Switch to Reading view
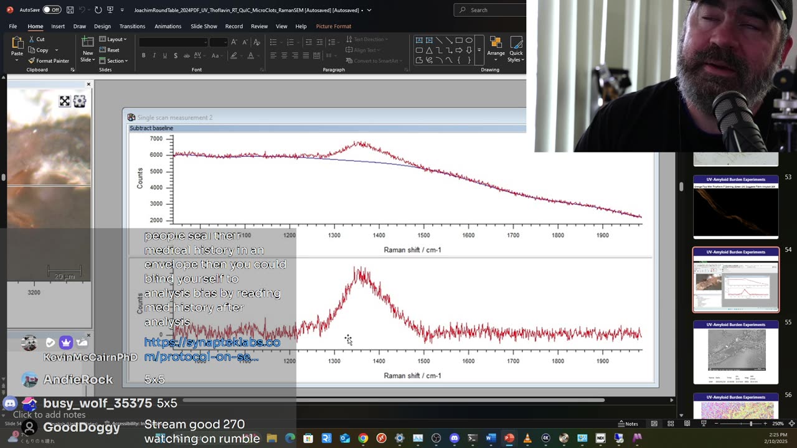This screenshot has height=448, width=797. coord(687,424)
